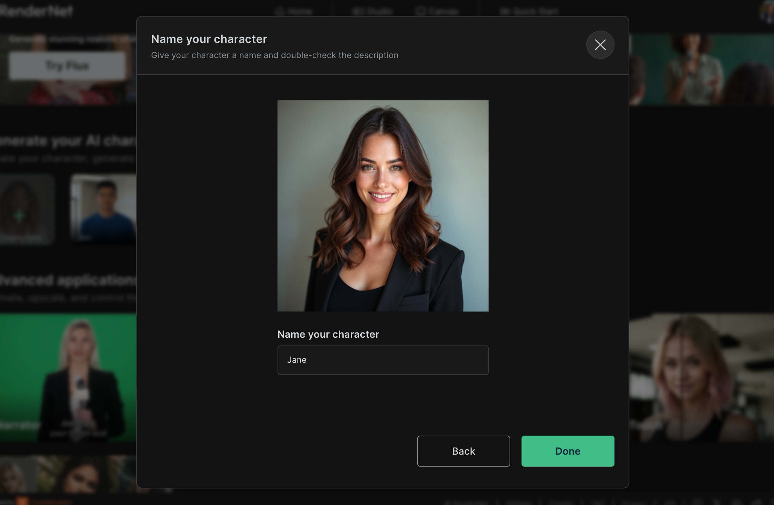Focus the character name field containing Jane

pyautogui.click(x=383, y=360)
